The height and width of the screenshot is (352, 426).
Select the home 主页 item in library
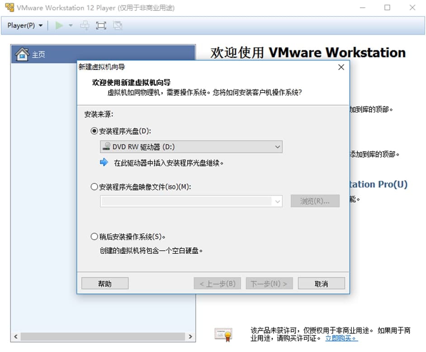pos(103,54)
